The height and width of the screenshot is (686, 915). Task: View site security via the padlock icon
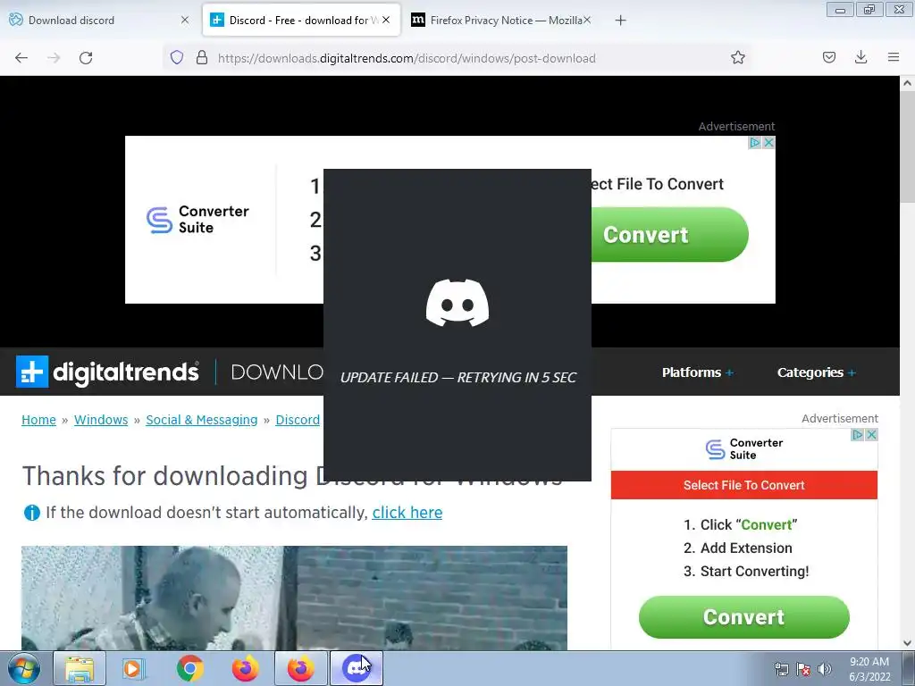(202, 57)
